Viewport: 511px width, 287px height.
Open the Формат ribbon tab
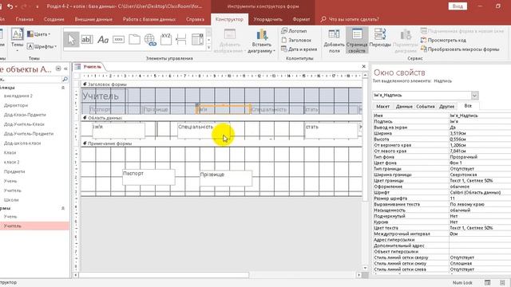click(301, 19)
